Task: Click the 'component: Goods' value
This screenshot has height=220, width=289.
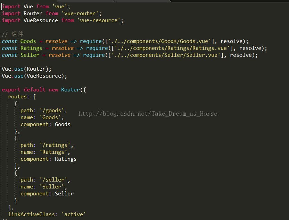Action: [x=63, y=124]
